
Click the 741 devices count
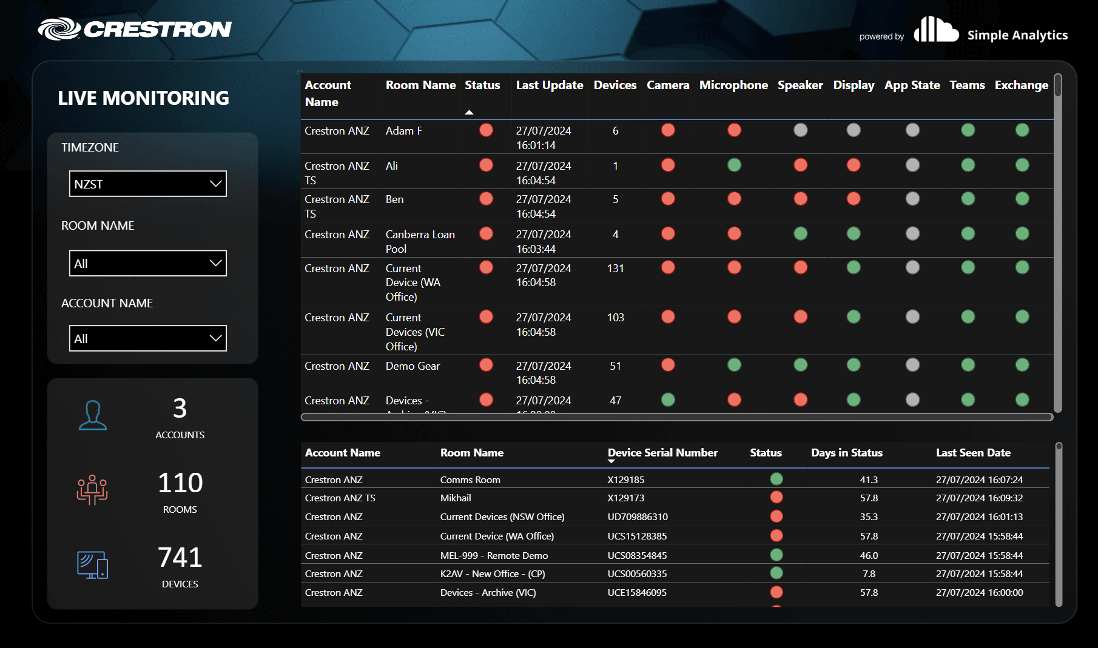coord(180,557)
